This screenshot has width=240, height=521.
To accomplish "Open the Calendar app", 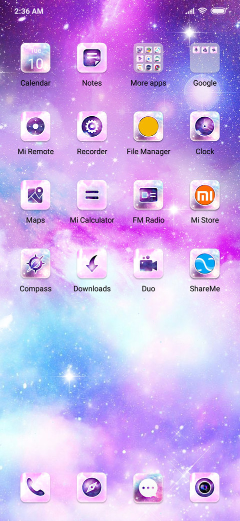I will pos(35,58).
